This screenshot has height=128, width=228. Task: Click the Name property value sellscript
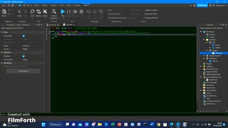point(26,46)
